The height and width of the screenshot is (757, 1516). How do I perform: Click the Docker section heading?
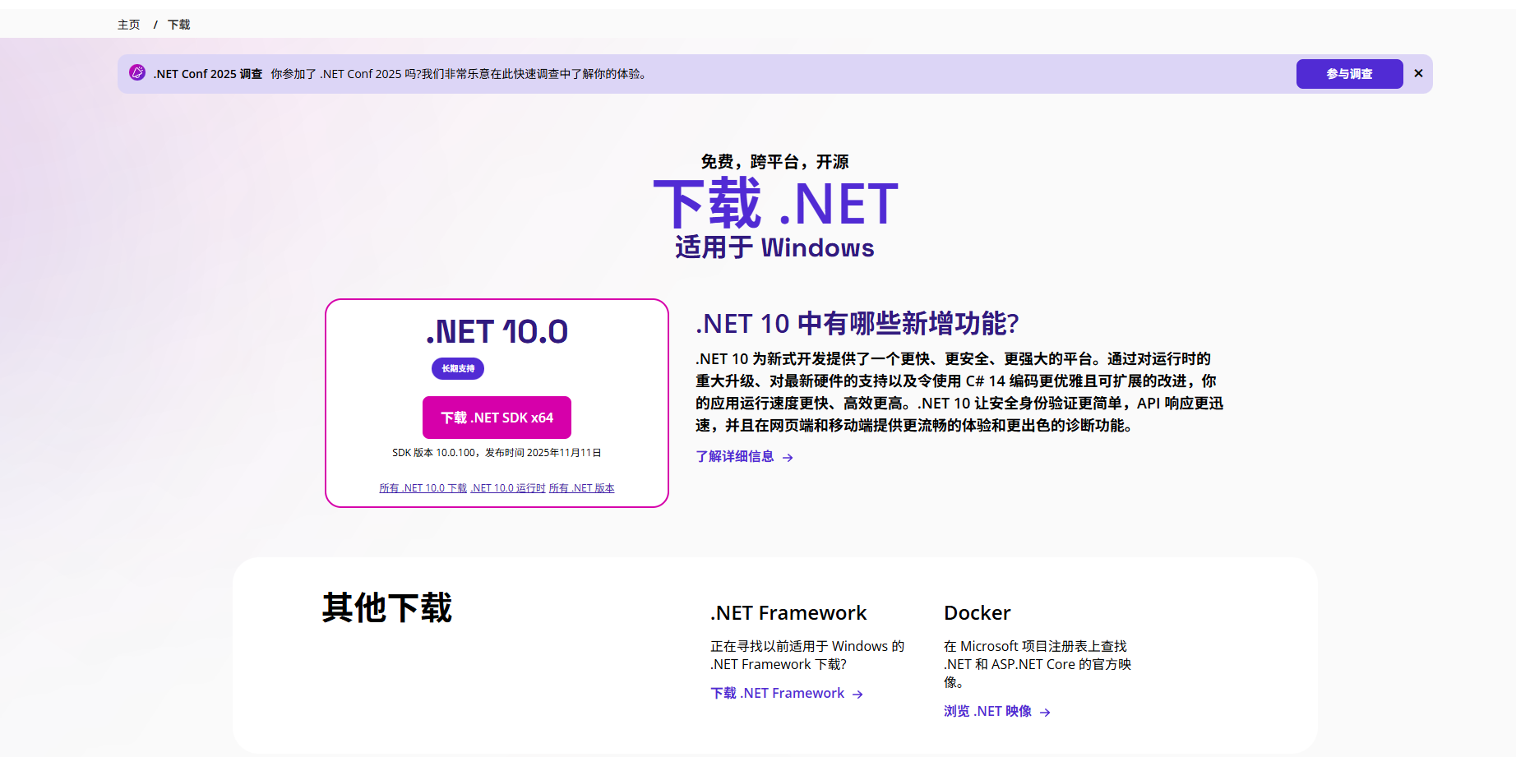point(977,613)
